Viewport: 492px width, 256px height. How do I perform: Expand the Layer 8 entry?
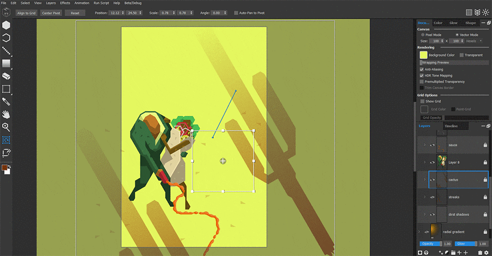point(425,162)
